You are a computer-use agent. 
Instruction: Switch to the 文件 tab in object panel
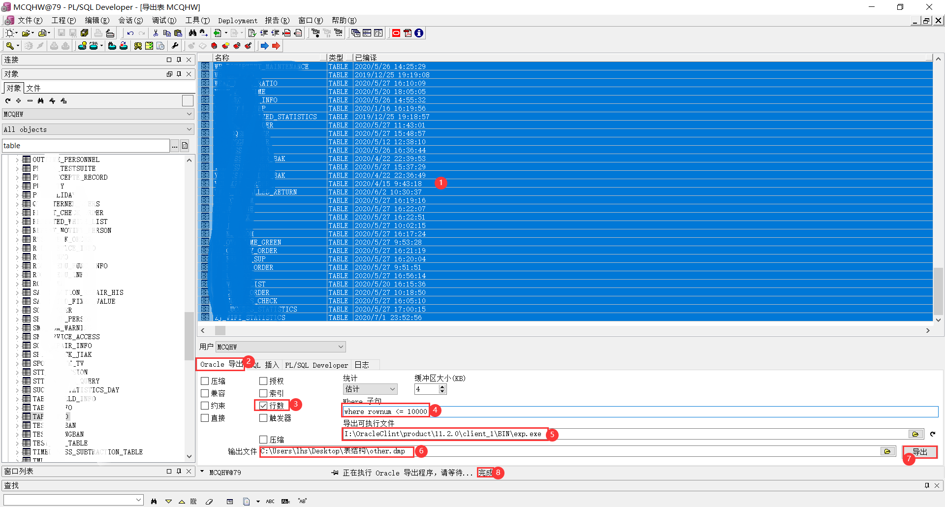pos(33,88)
